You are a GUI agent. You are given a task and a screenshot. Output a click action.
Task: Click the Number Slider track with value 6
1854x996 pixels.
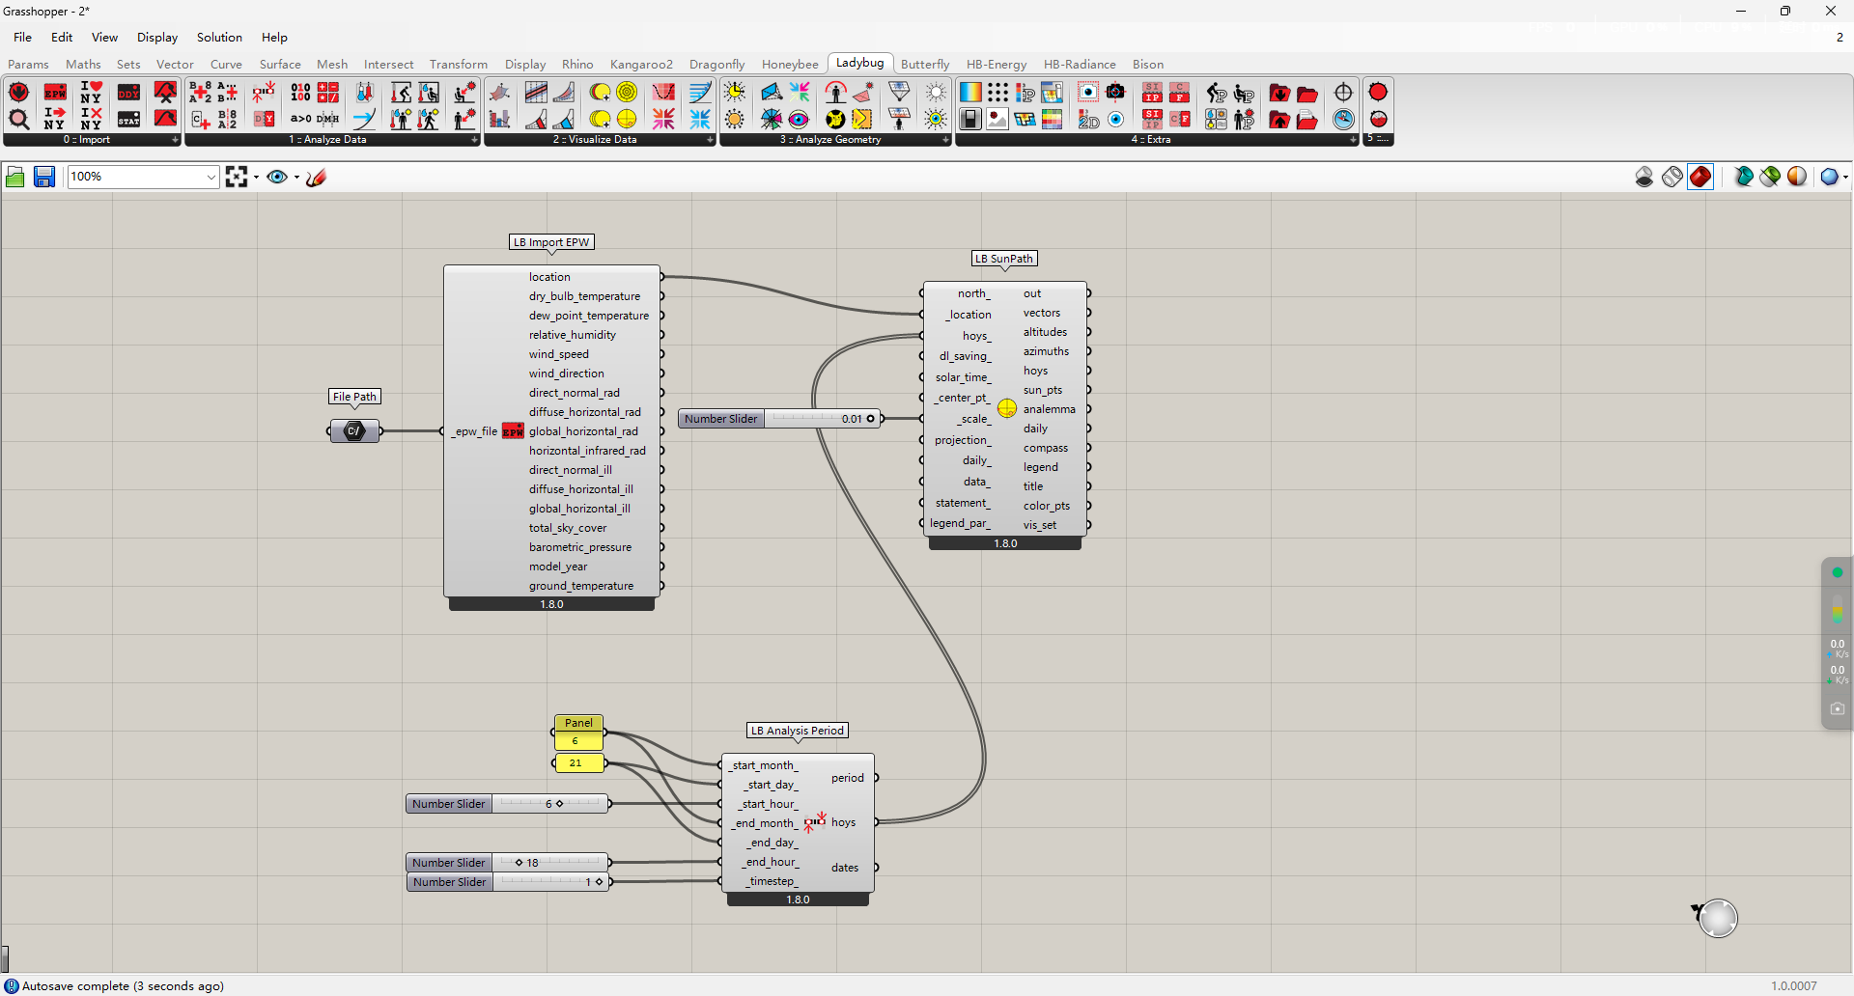(550, 804)
